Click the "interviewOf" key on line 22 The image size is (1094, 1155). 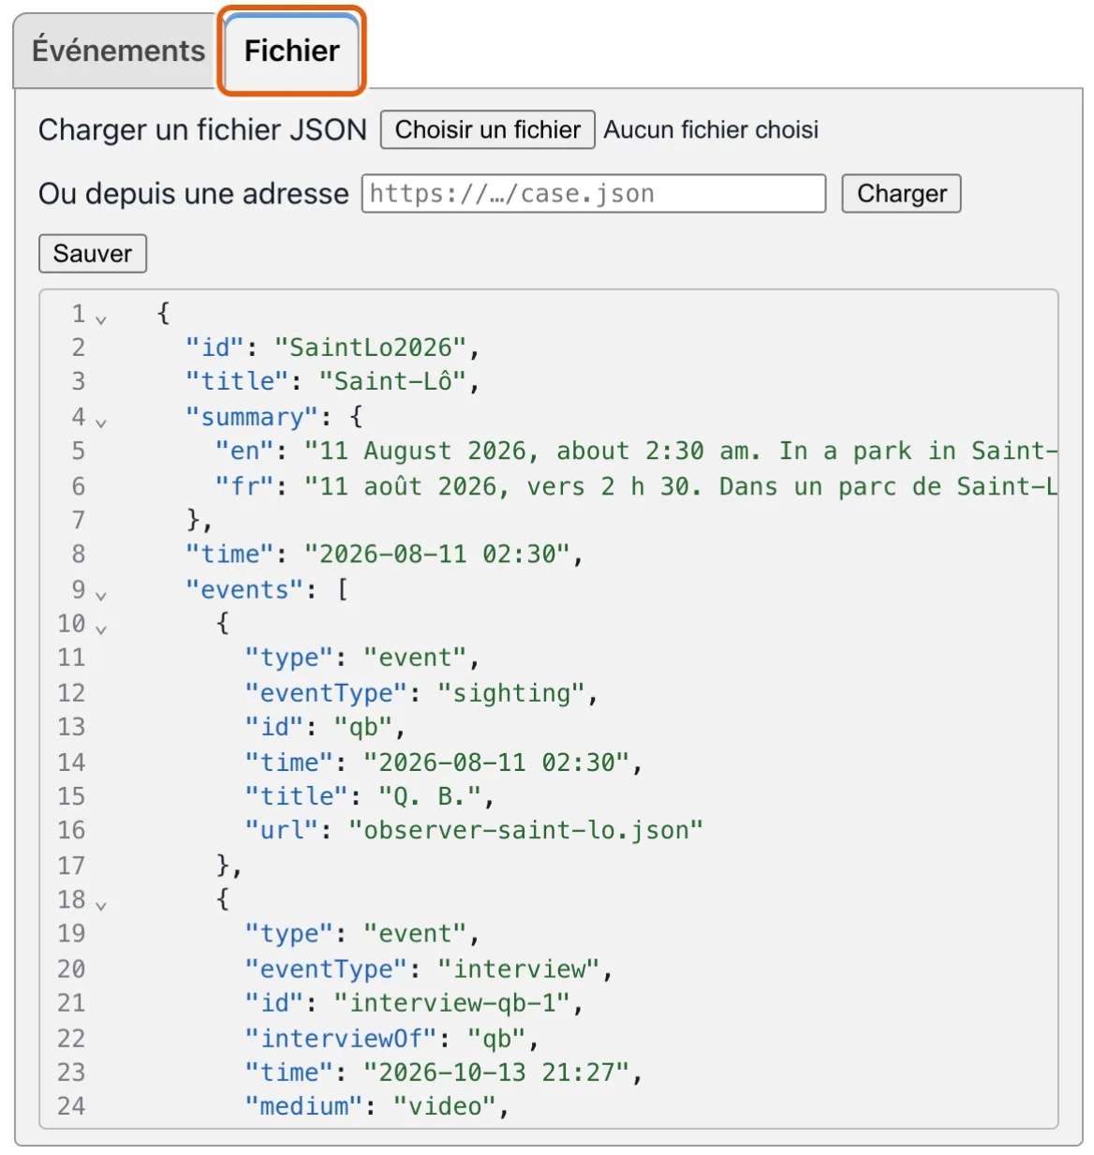(341, 1038)
